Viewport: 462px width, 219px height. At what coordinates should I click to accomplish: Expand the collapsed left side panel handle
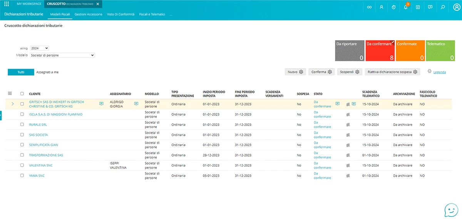pos(1,115)
